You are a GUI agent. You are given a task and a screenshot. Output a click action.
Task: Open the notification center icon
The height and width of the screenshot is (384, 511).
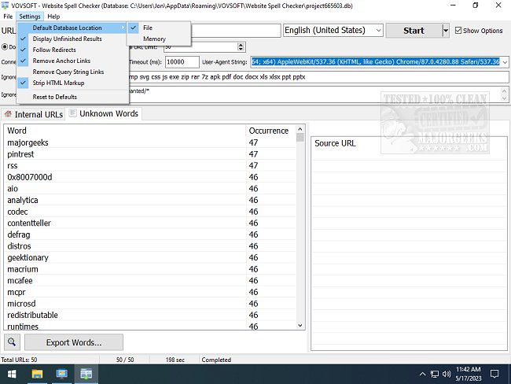494,374
